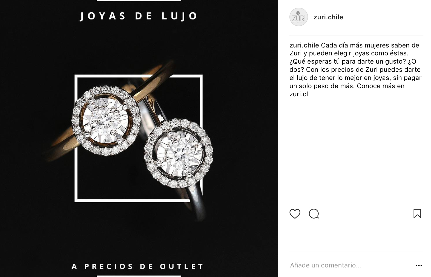The image size is (431, 277).
Task: Select the 'JOYAS DE LUJO' heading on image
Action: (x=139, y=16)
